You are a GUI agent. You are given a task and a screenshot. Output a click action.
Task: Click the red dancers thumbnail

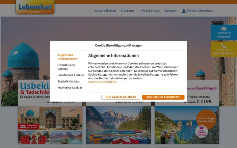pyautogui.click(x=34, y=137)
